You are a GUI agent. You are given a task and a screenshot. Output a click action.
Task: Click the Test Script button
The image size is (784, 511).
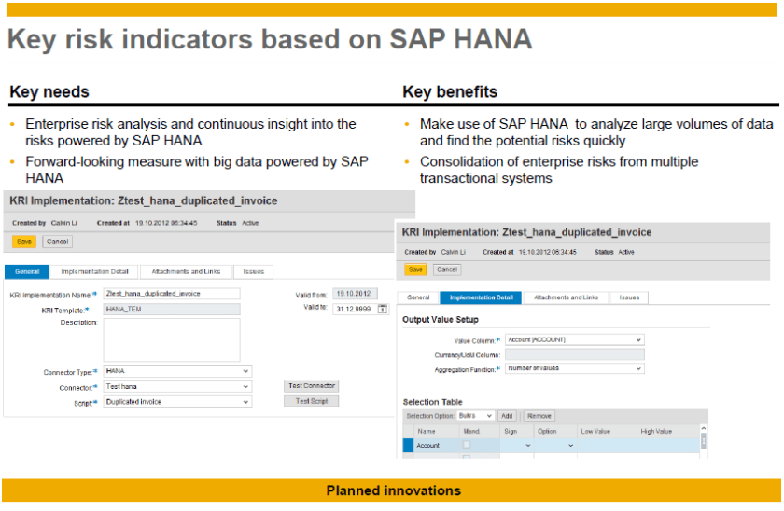tap(311, 402)
